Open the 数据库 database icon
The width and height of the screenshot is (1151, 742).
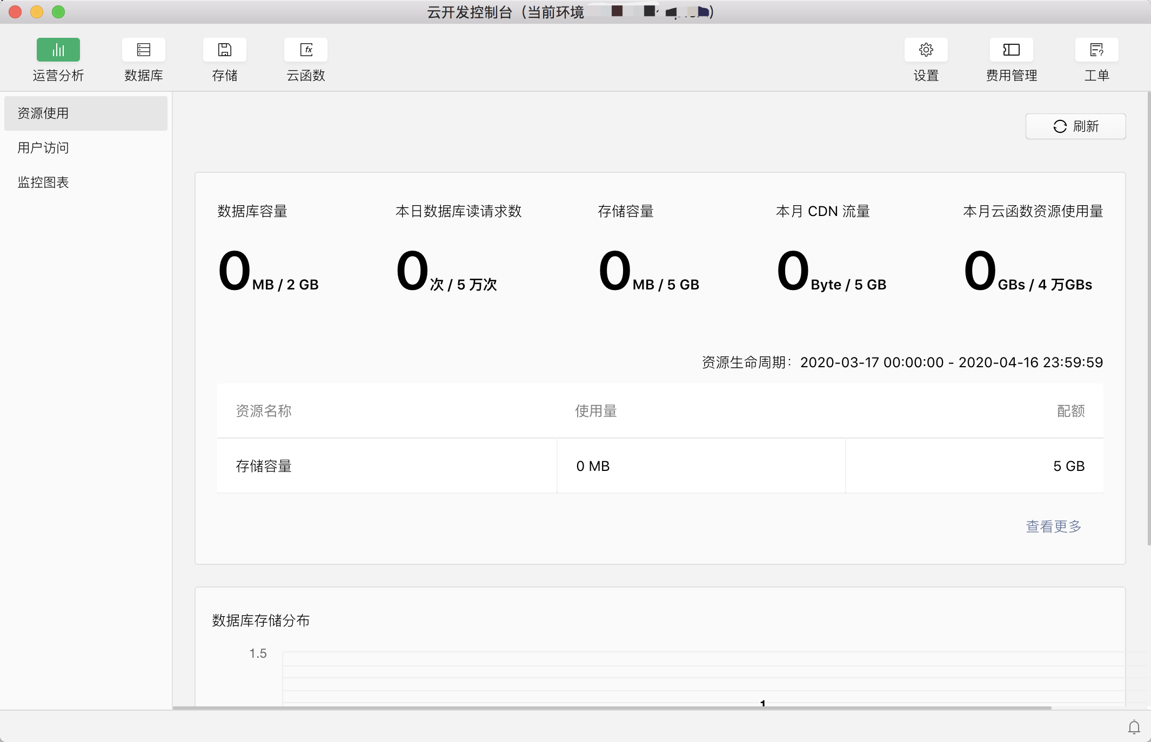point(143,50)
